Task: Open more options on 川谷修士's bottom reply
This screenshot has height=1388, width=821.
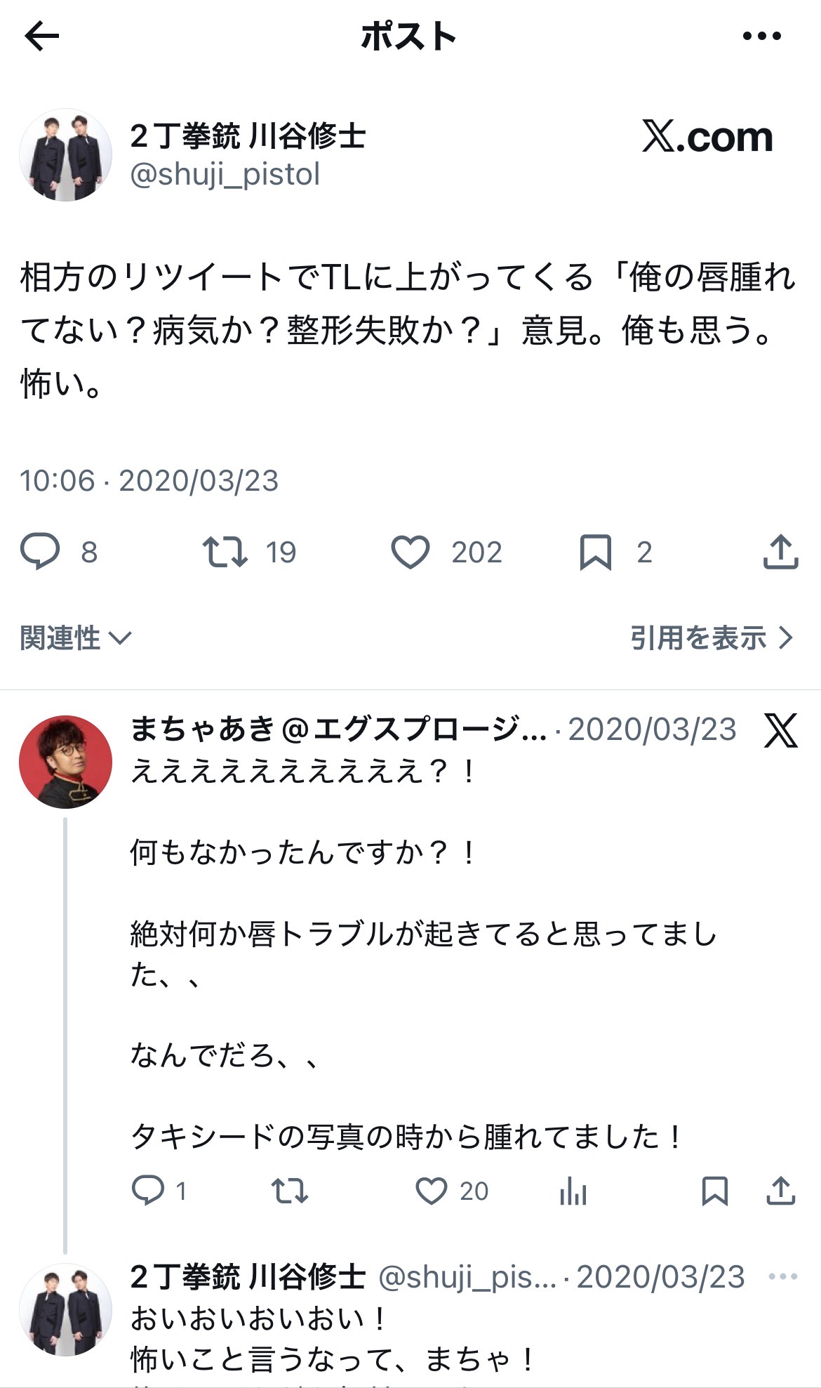Action: click(x=782, y=1276)
